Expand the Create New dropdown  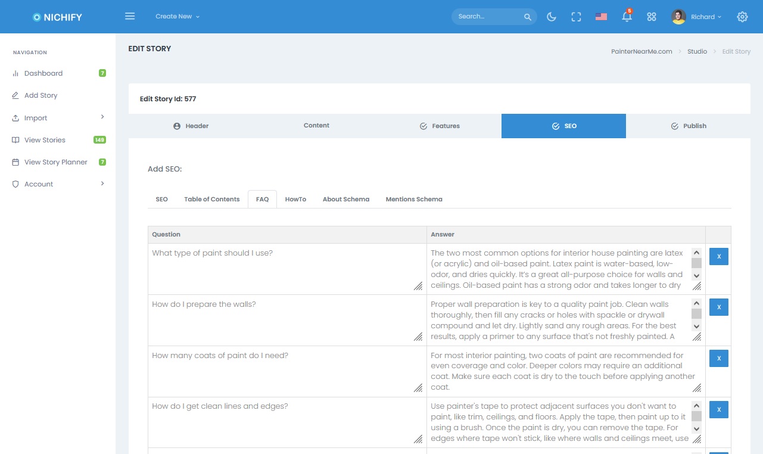[x=177, y=17]
